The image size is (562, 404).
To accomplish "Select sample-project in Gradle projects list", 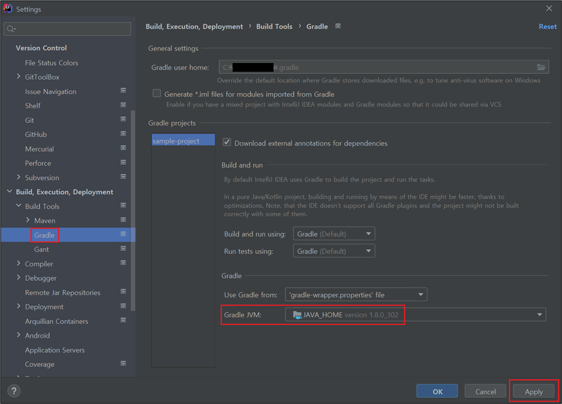I will click(x=183, y=140).
